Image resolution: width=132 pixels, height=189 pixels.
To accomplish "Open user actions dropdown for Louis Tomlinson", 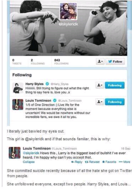I will (100, 102).
